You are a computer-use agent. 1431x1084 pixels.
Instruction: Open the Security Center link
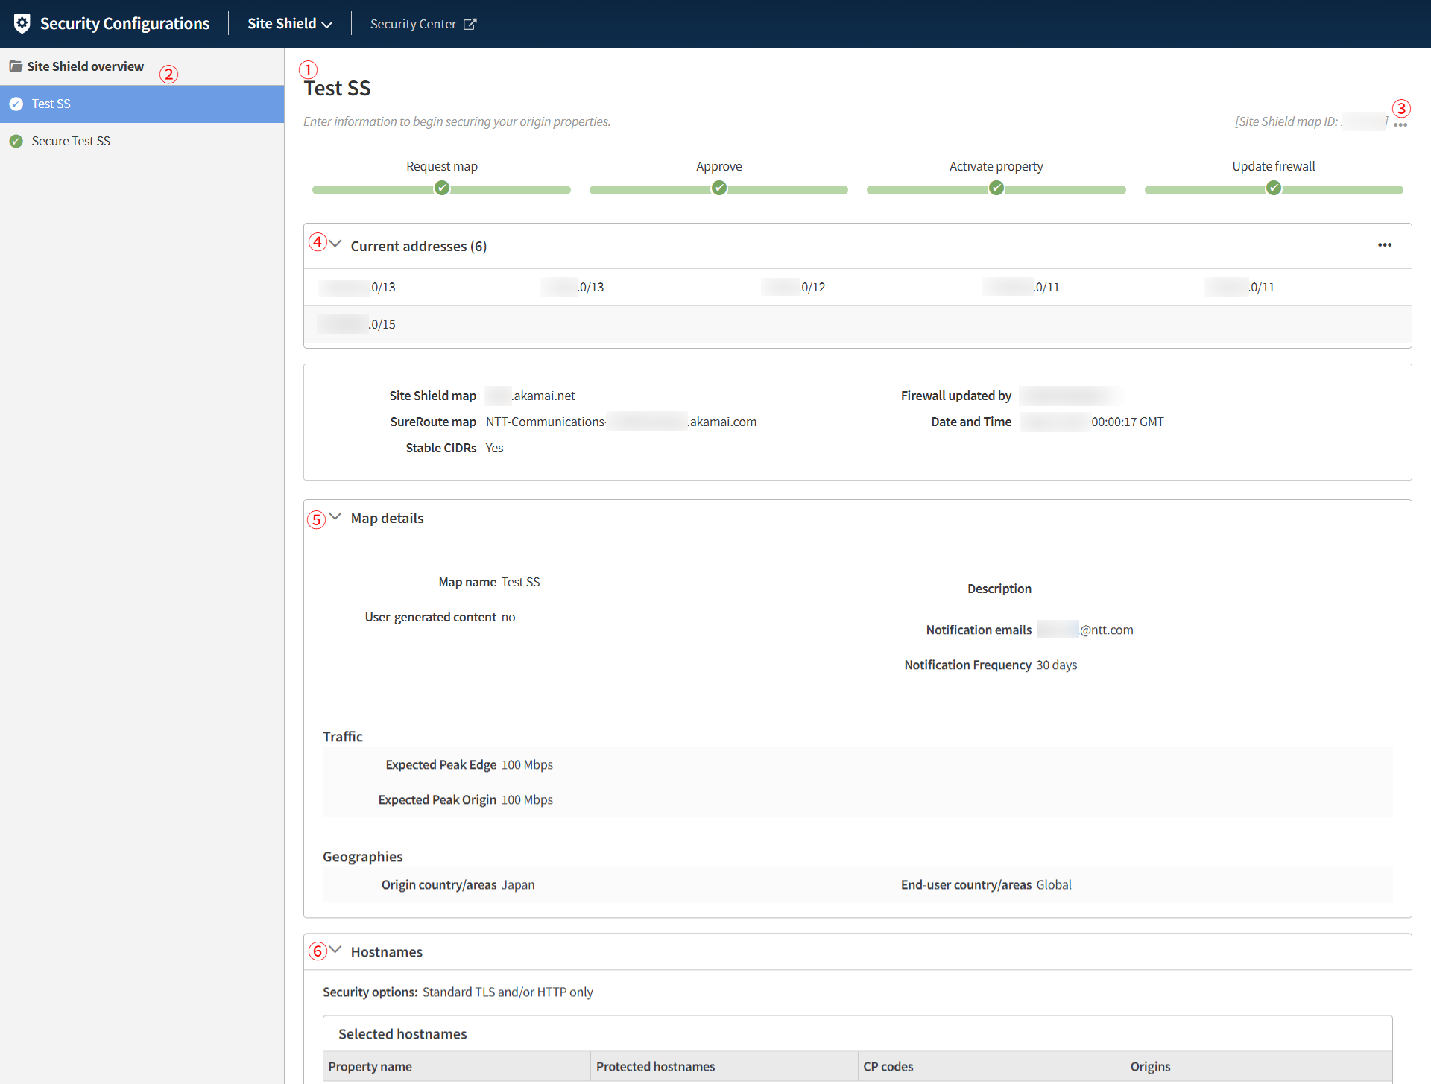coord(413,24)
